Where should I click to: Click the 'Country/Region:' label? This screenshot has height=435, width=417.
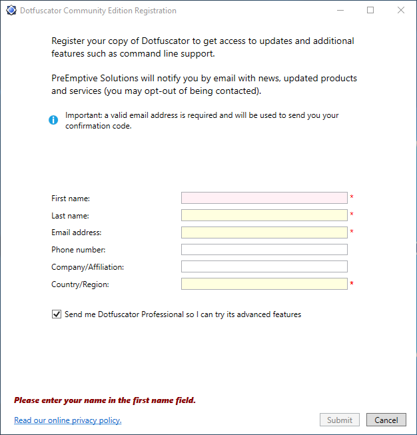pos(80,284)
